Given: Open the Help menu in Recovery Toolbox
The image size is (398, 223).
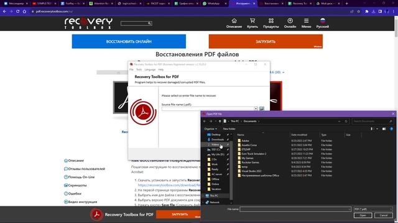Looking at the screenshot, I should [161, 69].
